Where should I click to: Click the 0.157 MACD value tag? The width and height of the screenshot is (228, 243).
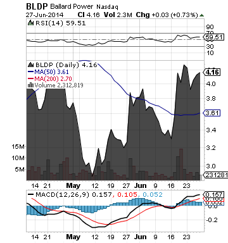point(213,194)
